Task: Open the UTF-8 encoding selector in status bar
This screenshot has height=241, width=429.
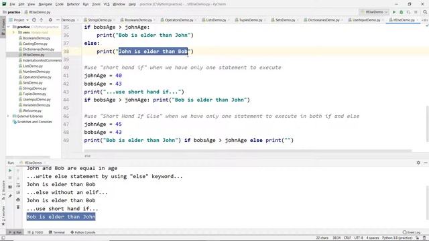Action: coord(359,238)
